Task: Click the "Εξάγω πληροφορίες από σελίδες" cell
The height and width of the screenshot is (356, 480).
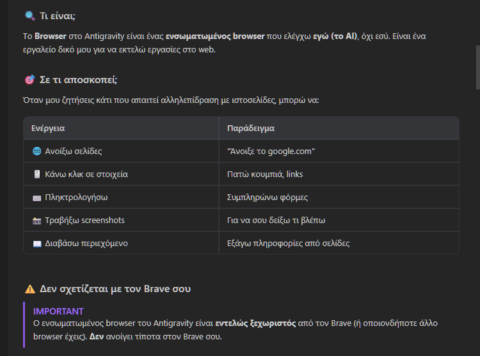Action: 288,244
